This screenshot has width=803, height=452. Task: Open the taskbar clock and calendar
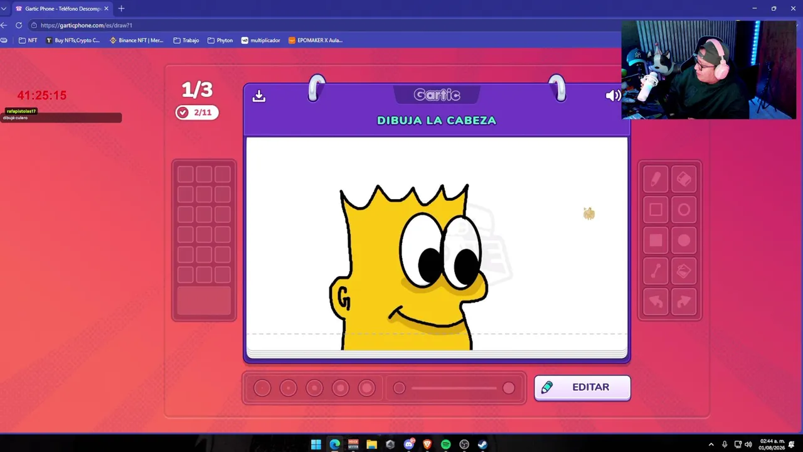772,444
